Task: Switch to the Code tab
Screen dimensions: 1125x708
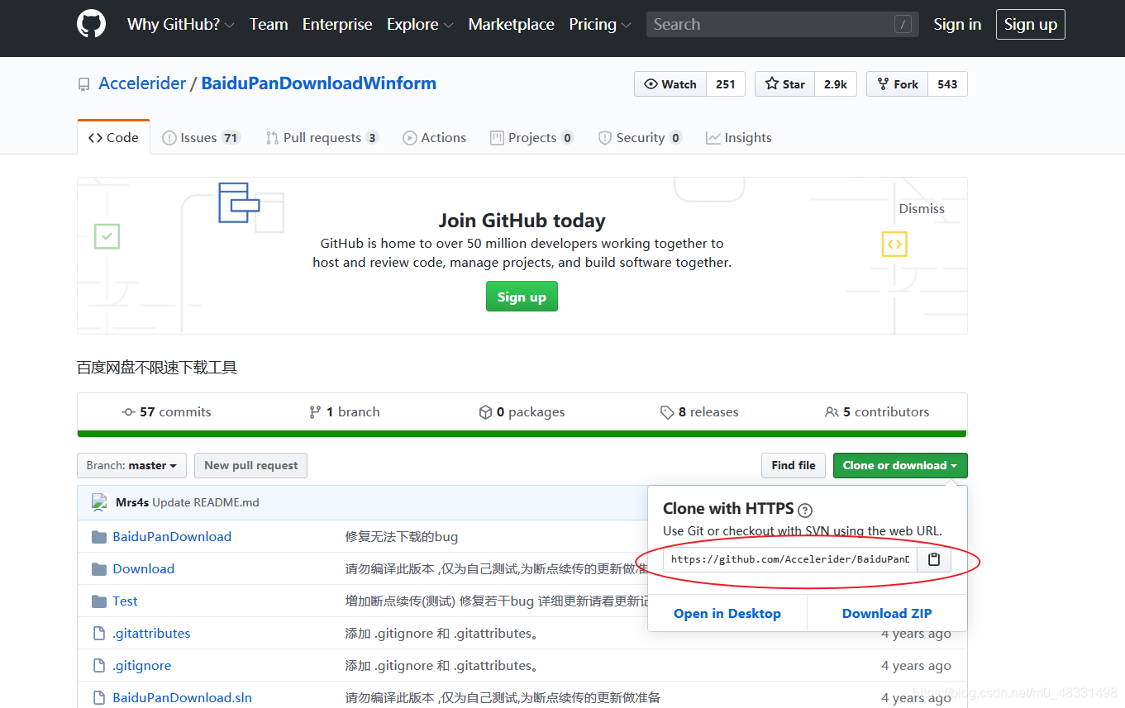Action: point(113,137)
